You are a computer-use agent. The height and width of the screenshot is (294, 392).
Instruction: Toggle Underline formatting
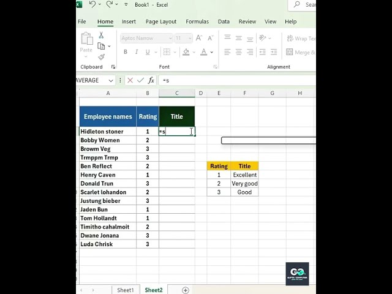148,51
